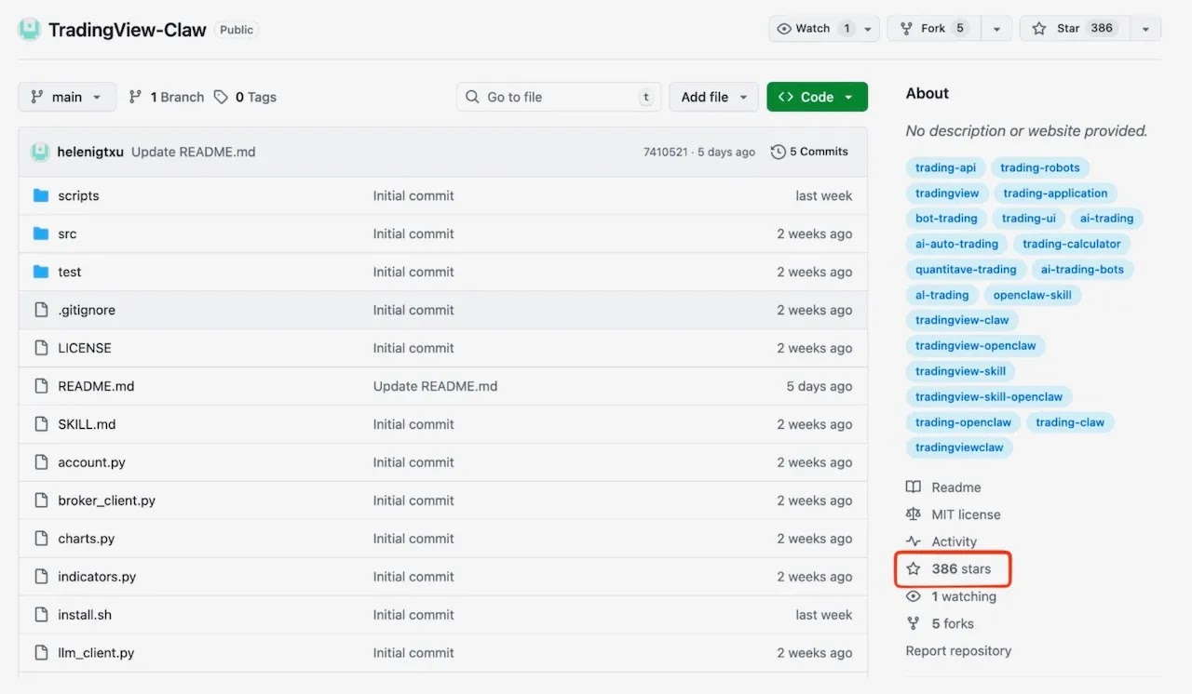1192x694 pixels.
Task: Open the Activity link text
Action: pos(955,541)
